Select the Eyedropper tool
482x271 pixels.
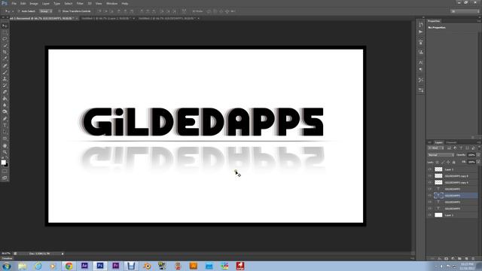5,59
